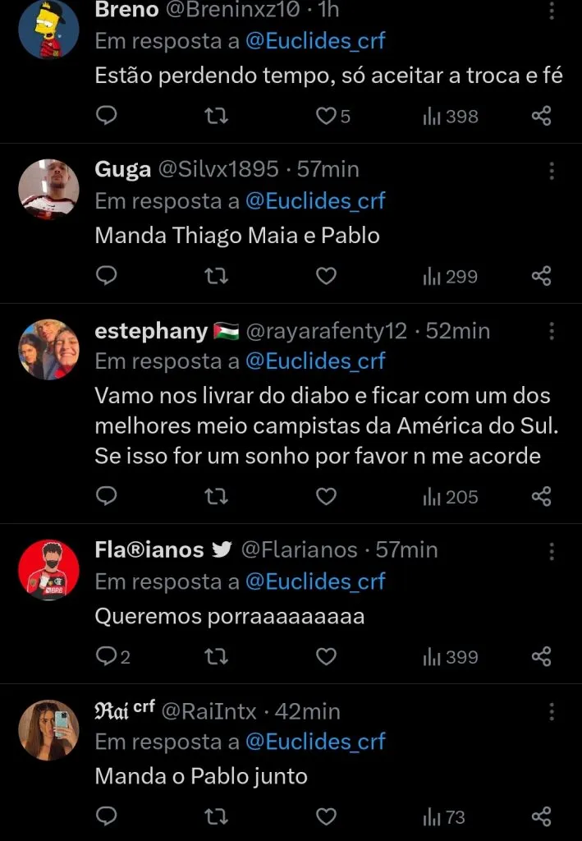The image size is (582, 841).
Task: Like estephany's reply using the heart icon
Action: click(x=325, y=496)
